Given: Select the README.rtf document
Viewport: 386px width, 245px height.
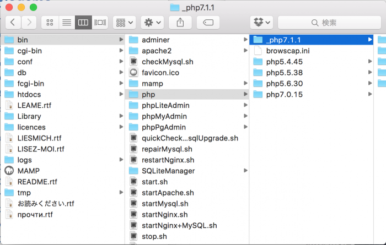Looking at the screenshot, I should [x=37, y=182].
